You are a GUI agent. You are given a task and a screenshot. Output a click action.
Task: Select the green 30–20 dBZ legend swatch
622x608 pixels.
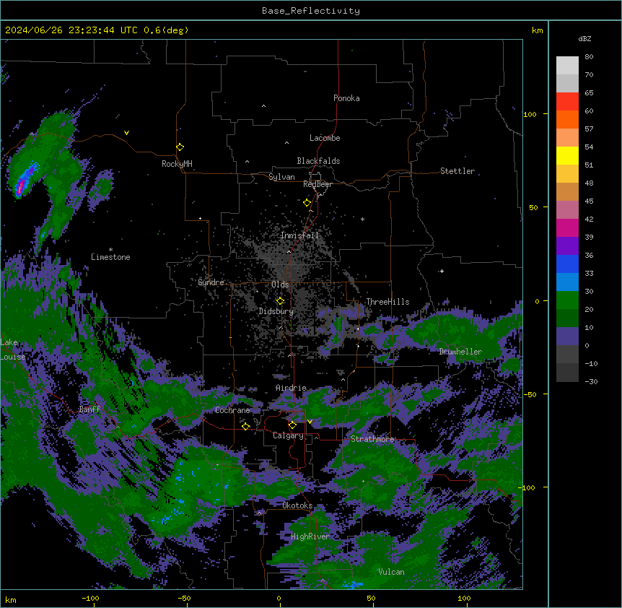coord(567,300)
